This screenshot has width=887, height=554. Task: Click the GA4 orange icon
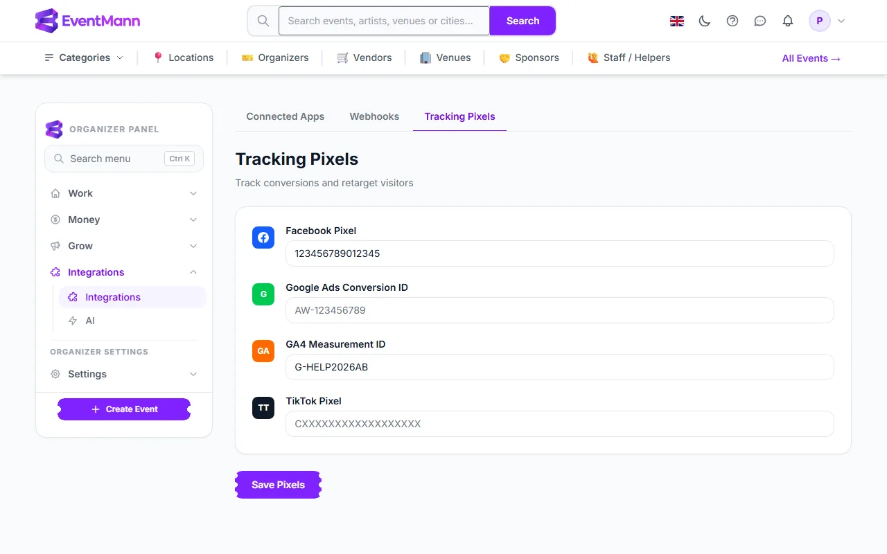[263, 351]
